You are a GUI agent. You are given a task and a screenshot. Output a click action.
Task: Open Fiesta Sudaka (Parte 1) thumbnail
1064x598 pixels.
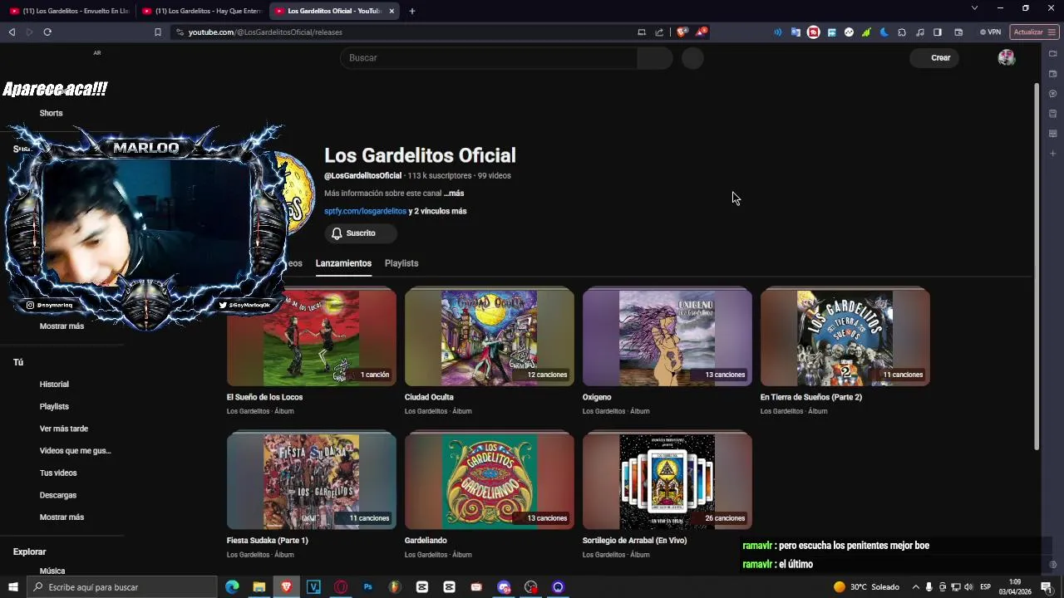coord(312,482)
